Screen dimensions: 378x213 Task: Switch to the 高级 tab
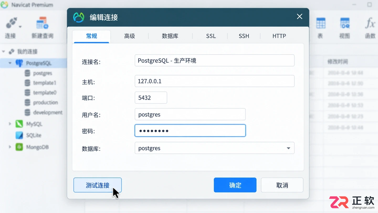tap(130, 36)
